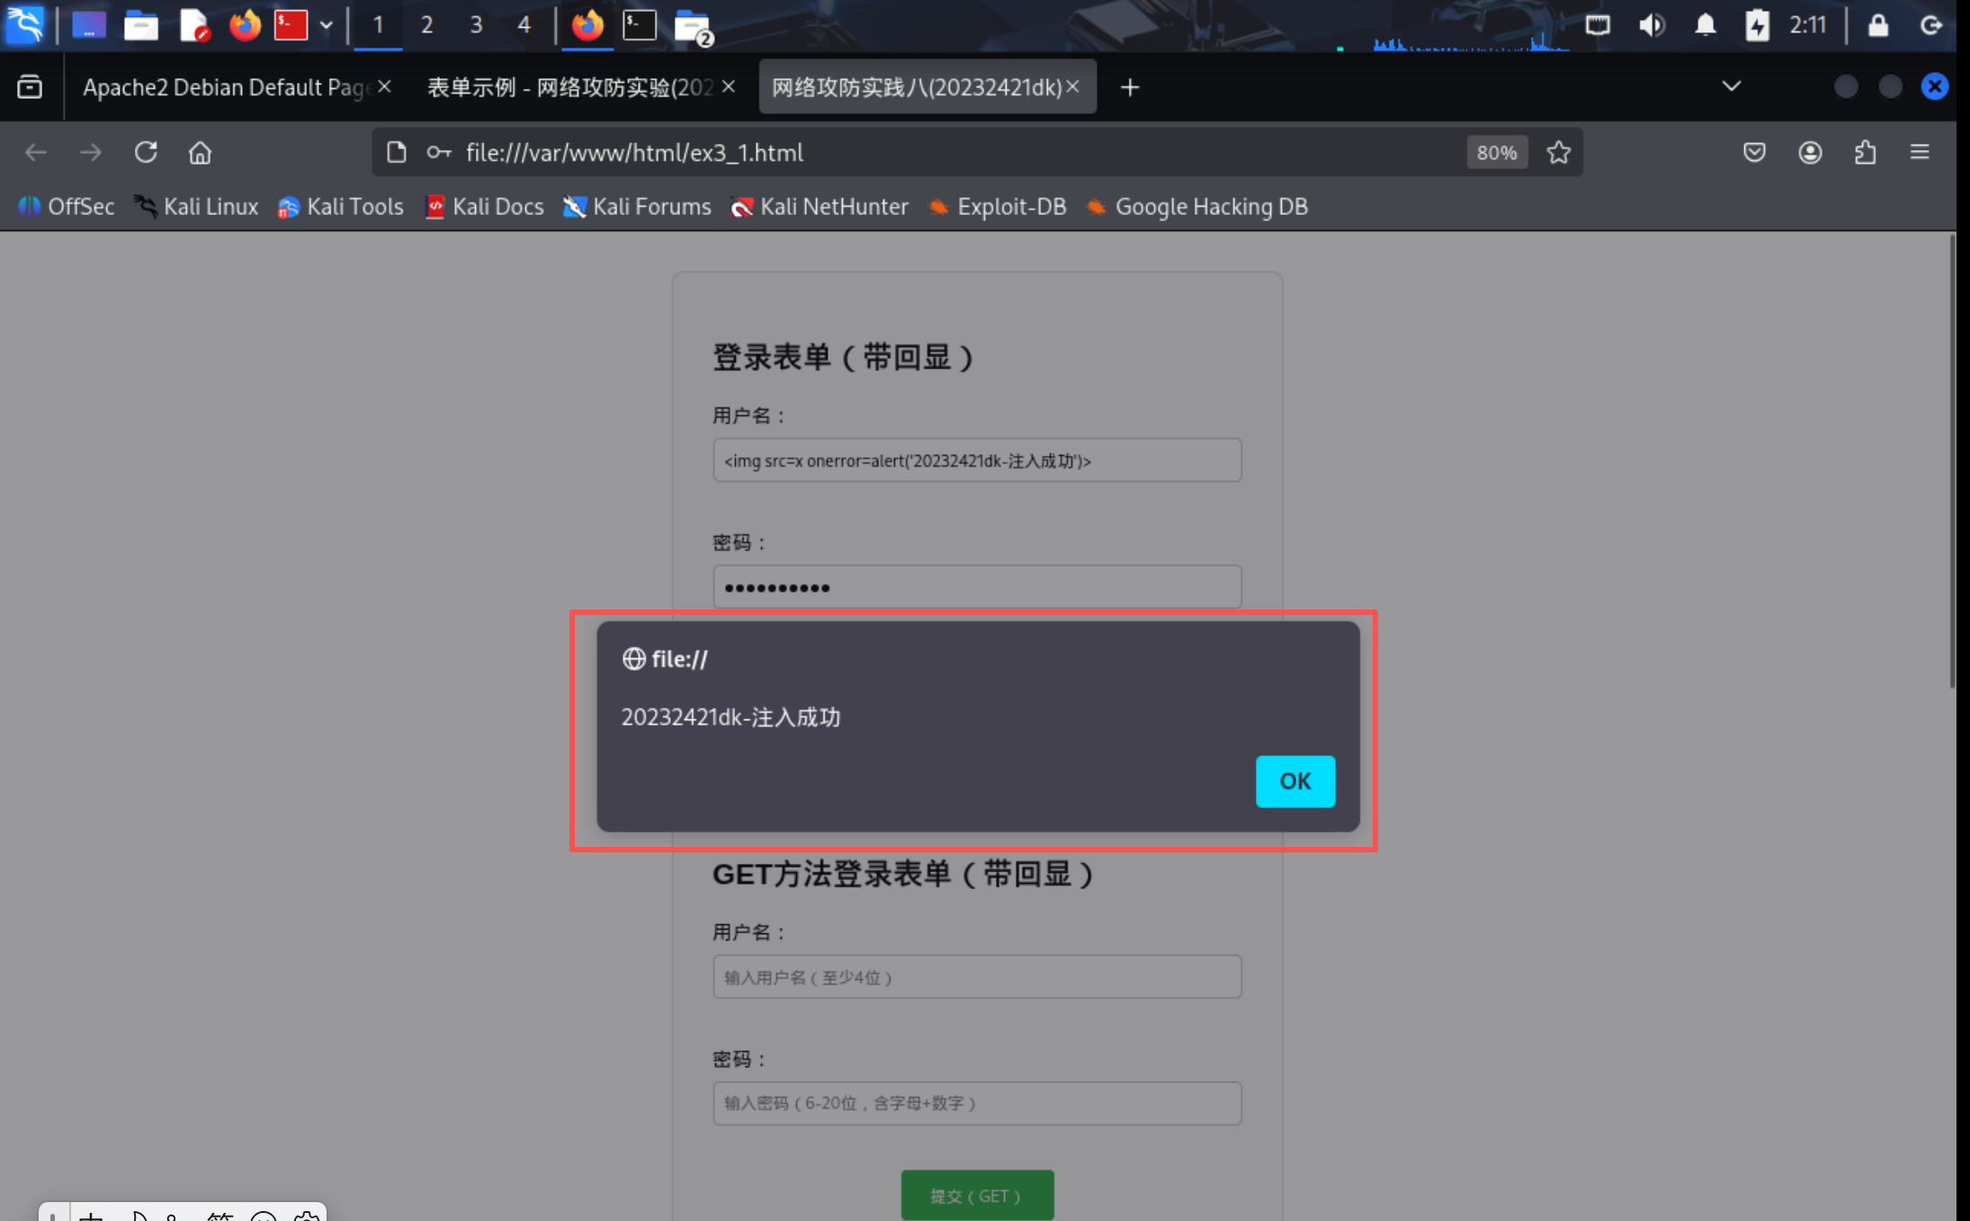Viewport: 1970px width, 1221px height.
Task: Open the Firefox account icon
Action: click(1810, 152)
